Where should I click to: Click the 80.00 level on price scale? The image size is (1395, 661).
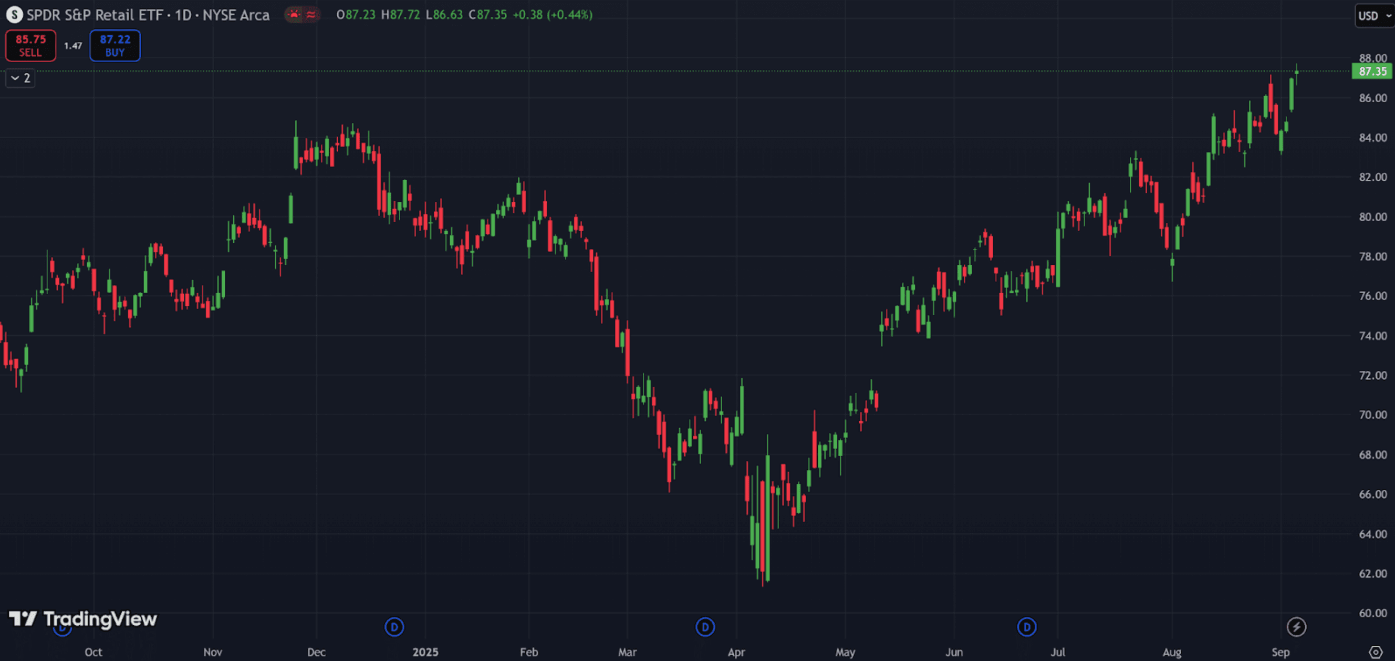pyautogui.click(x=1372, y=216)
